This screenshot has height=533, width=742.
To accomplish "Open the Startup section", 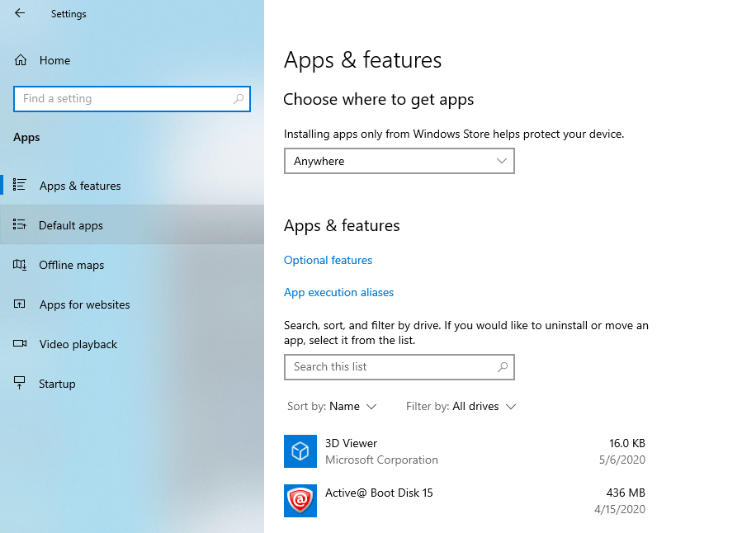I will pos(132,384).
